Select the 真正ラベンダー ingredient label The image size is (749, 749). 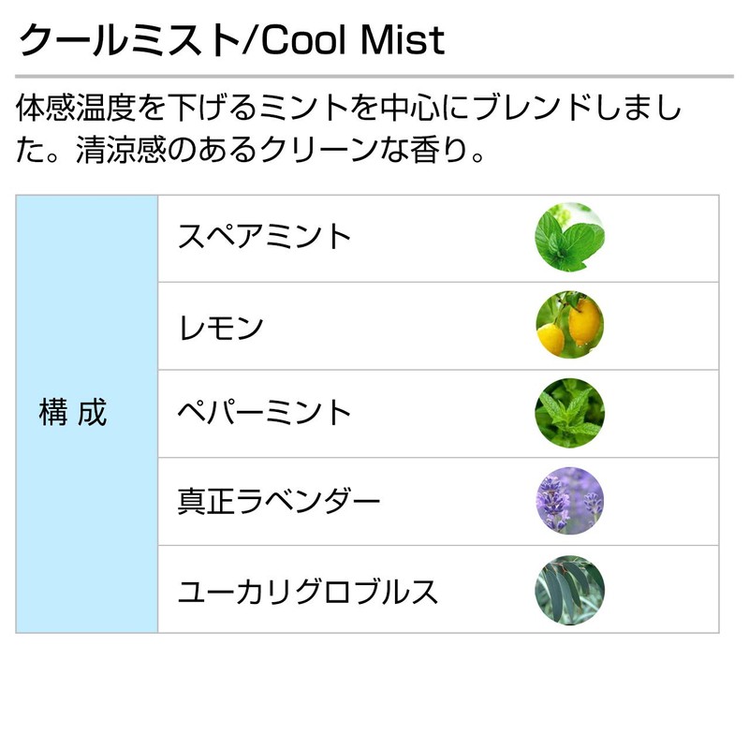(x=279, y=501)
